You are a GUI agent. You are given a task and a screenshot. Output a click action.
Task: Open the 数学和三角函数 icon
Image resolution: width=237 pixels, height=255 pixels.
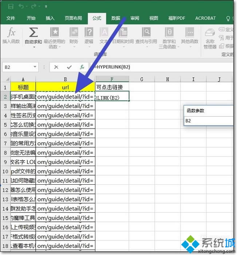click(169, 32)
